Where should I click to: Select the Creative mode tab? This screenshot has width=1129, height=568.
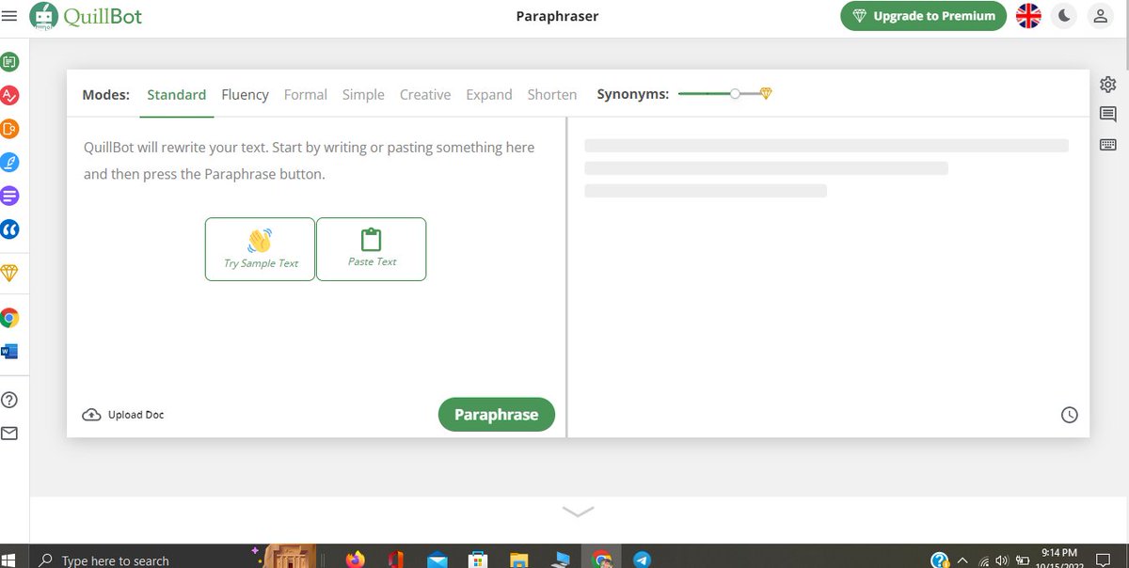(x=425, y=95)
